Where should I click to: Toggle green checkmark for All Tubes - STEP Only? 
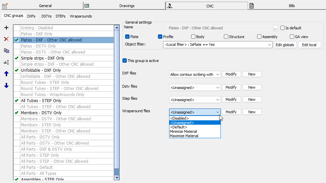pos(17,101)
